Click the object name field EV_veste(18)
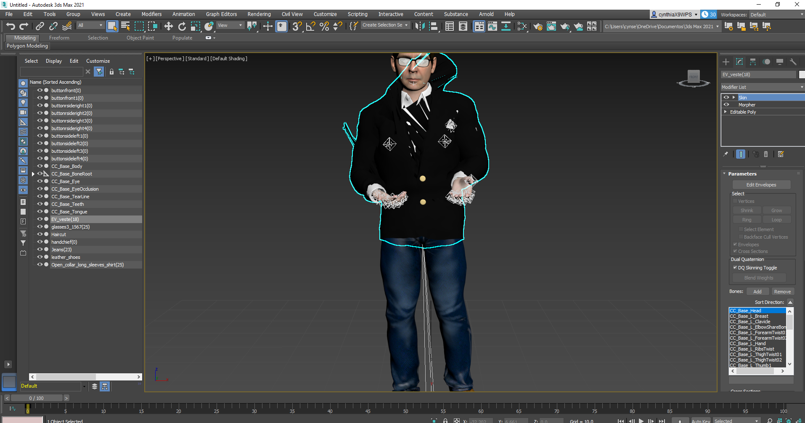805x423 pixels. (758, 74)
